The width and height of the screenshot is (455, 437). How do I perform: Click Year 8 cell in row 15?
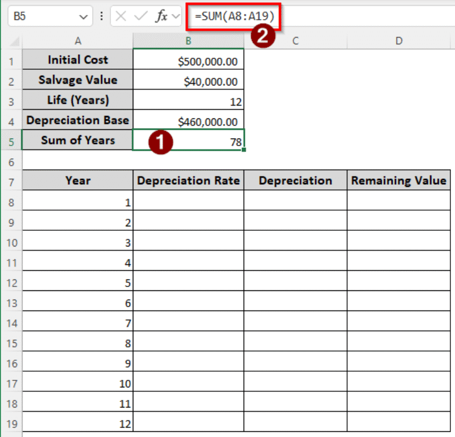pos(78,341)
